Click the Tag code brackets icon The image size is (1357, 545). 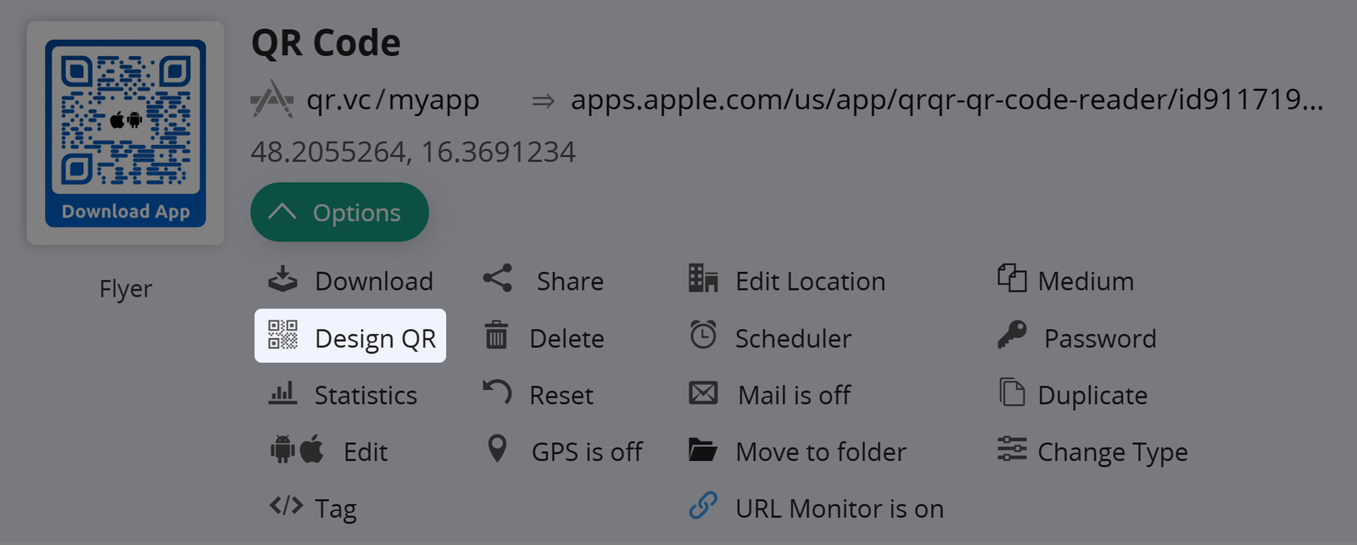(286, 506)
